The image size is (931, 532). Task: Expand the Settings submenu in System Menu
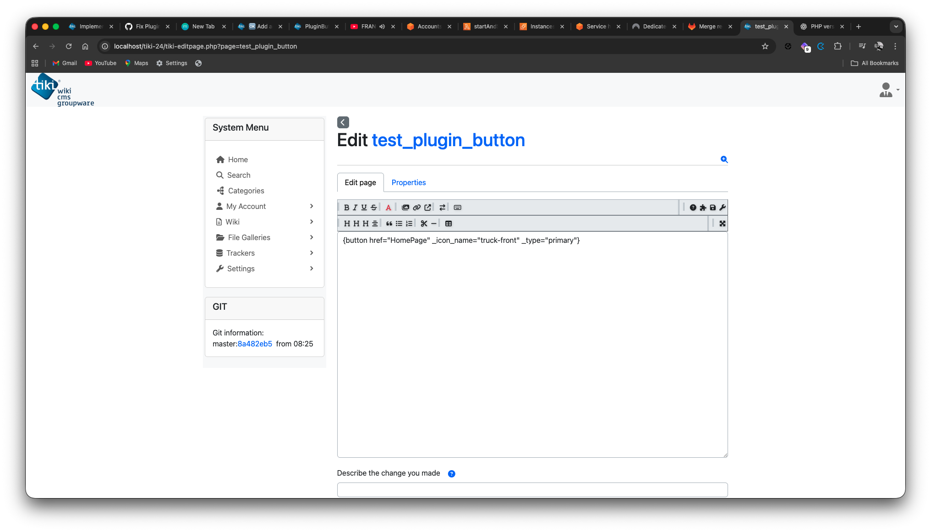point(312,269)
